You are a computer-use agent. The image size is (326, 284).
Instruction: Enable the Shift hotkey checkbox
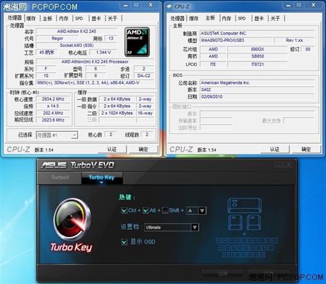(165, 210)
